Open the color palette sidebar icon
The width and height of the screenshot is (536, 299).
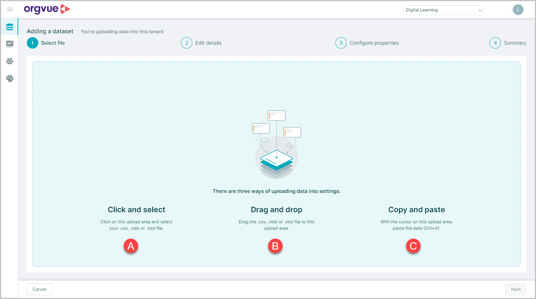[x=10, y=79]
